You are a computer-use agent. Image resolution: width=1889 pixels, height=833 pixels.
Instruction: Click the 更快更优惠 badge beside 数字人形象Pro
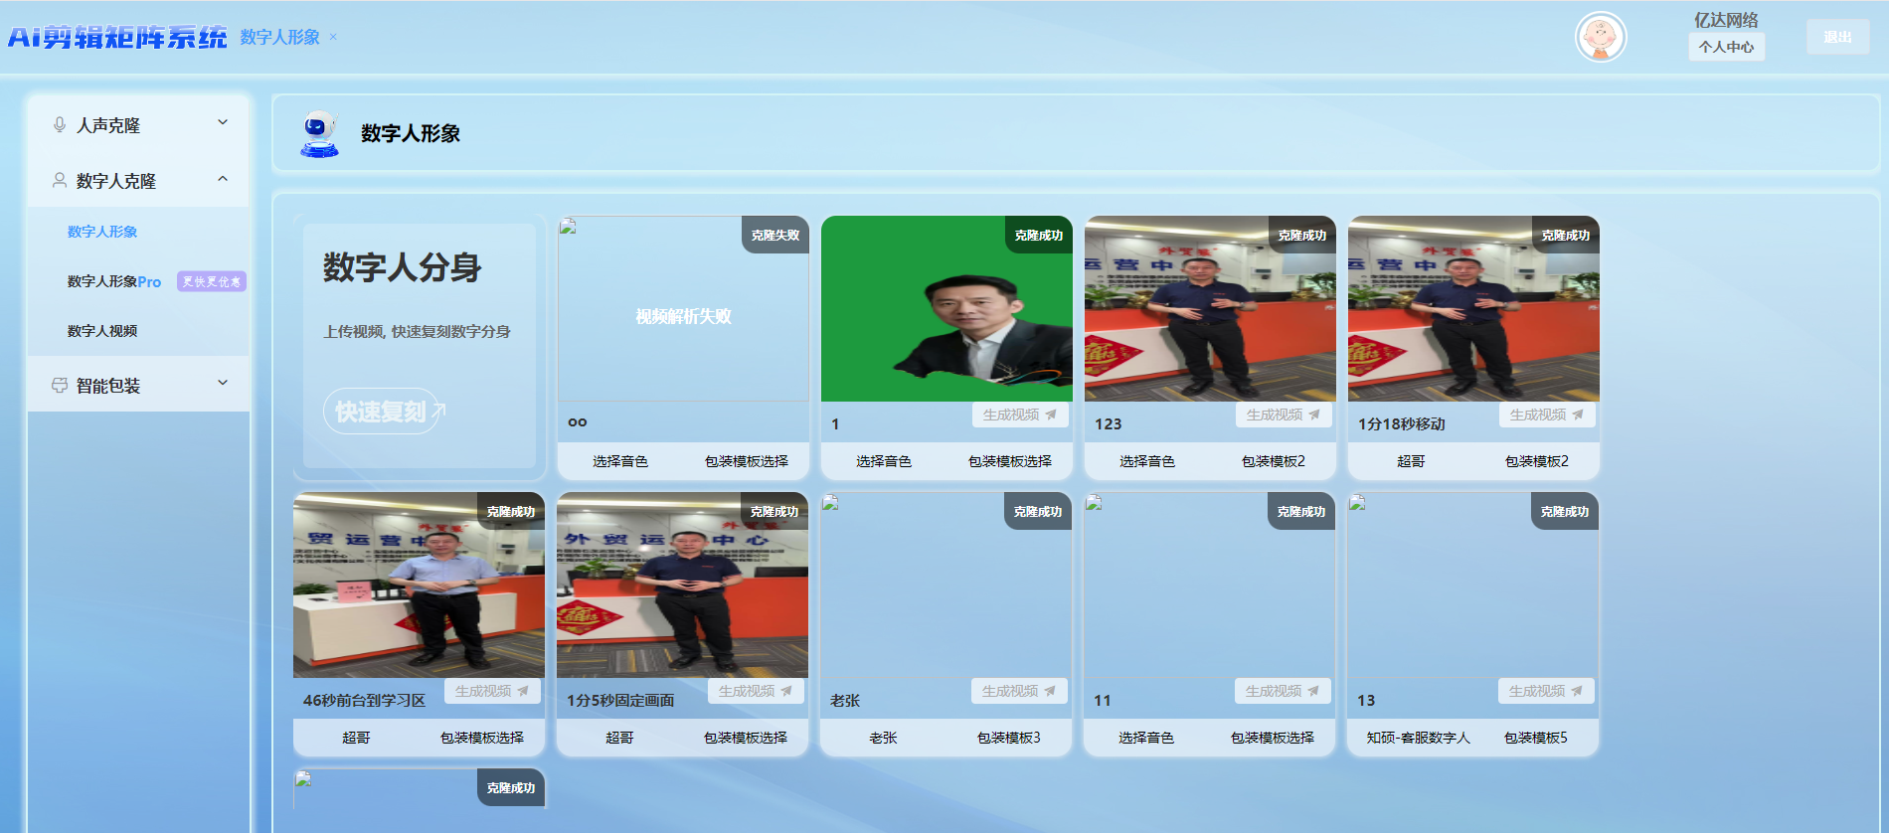tap(211, 281)
